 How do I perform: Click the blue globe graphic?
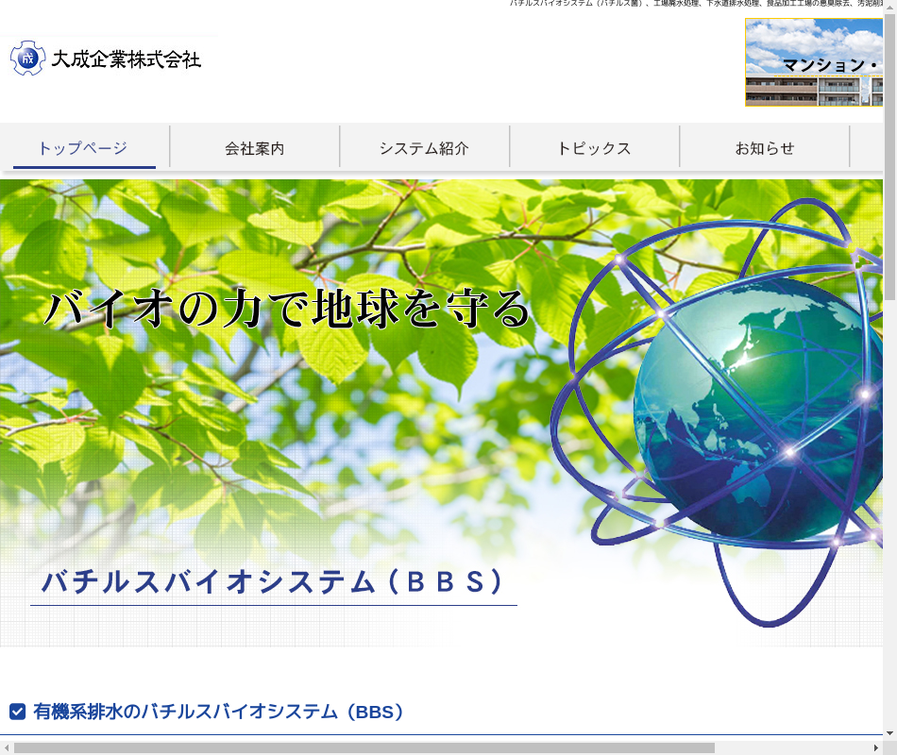click(746, 411)
